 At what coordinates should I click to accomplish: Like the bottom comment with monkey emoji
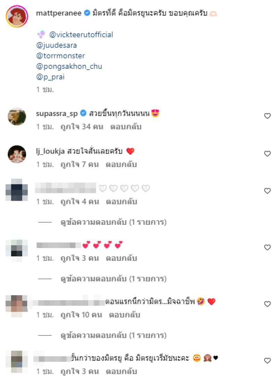267,361
